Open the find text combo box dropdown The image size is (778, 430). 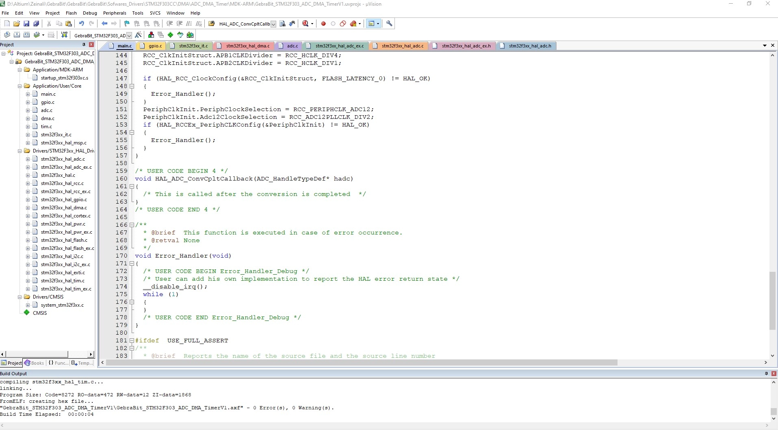[273, 24]
